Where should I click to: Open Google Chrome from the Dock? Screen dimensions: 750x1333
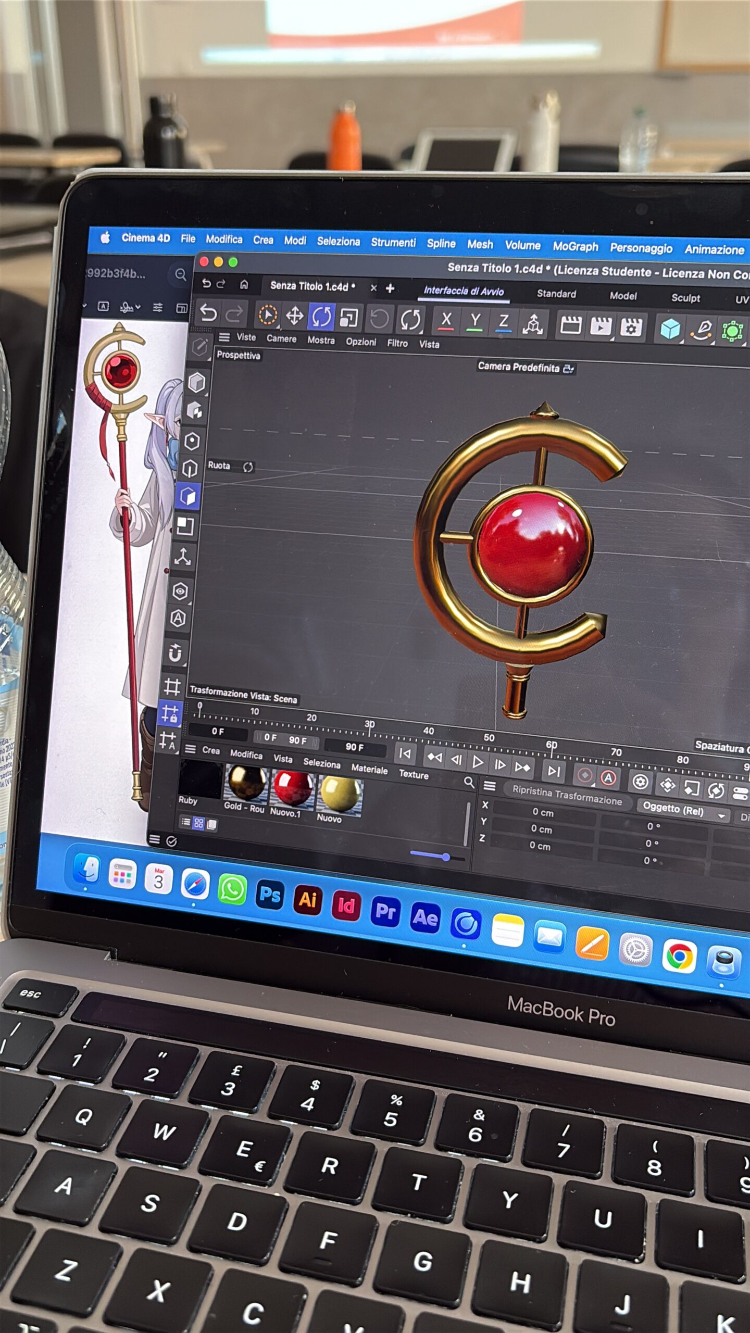point(680,956)
